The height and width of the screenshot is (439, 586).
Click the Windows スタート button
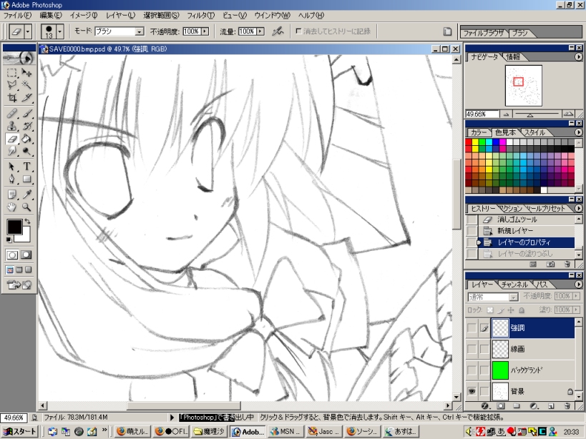coord(19,432)
